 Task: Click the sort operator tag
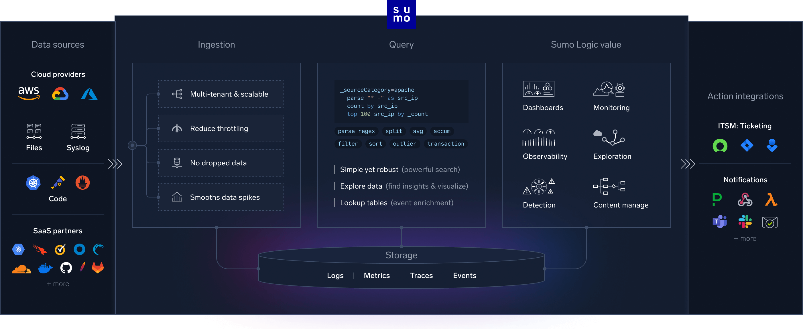[375, 144]
